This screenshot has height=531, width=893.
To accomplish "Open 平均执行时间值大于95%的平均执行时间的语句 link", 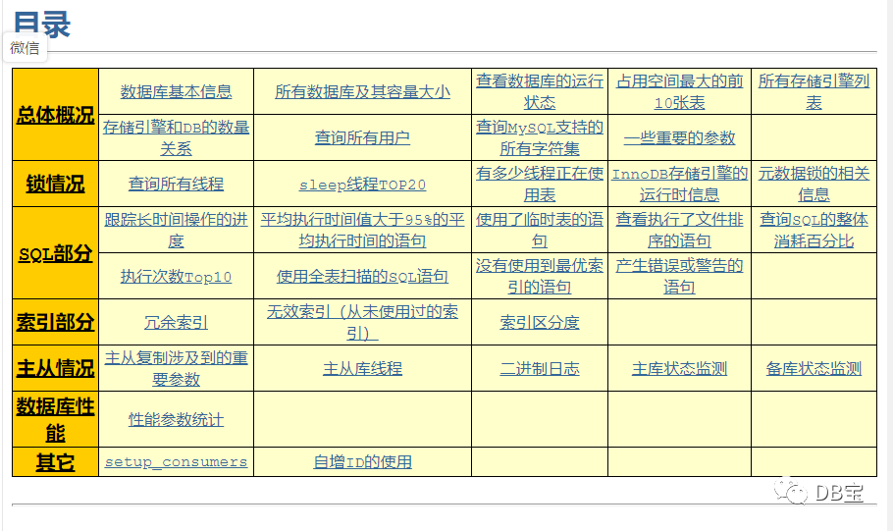I will 362,231.
